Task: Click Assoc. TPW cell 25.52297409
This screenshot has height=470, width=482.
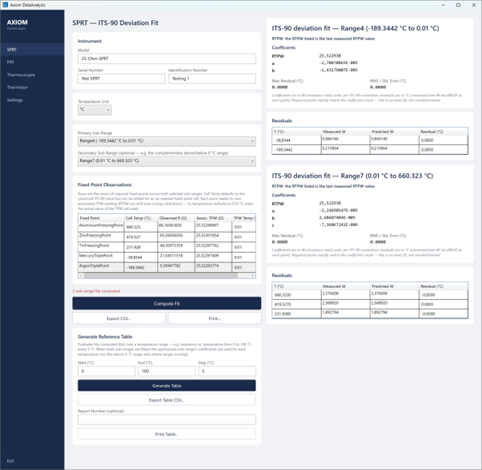Action: click(x=213, y=257)
